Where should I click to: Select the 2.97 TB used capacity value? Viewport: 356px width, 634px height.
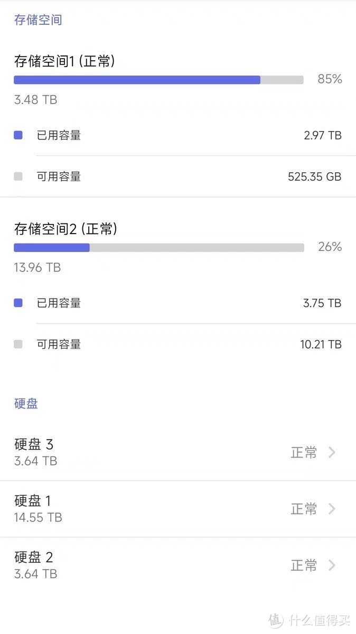click(x=322, y=135)
